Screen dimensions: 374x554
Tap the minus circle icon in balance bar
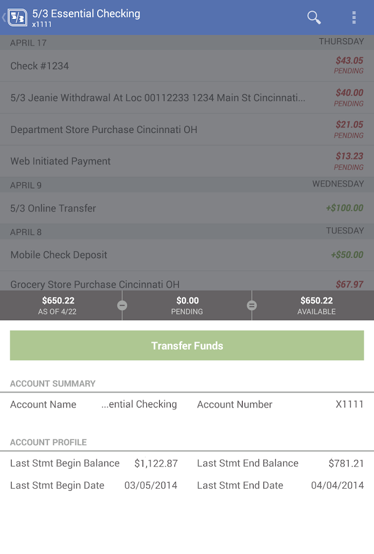(x=122, y=305)
